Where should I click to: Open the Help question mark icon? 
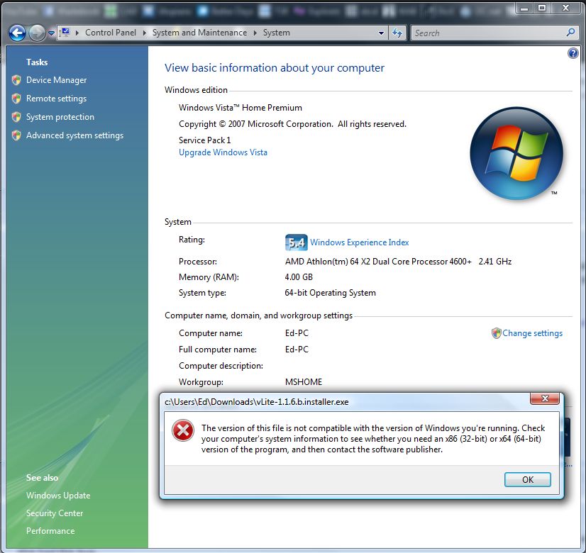click(x=573, y=53)
